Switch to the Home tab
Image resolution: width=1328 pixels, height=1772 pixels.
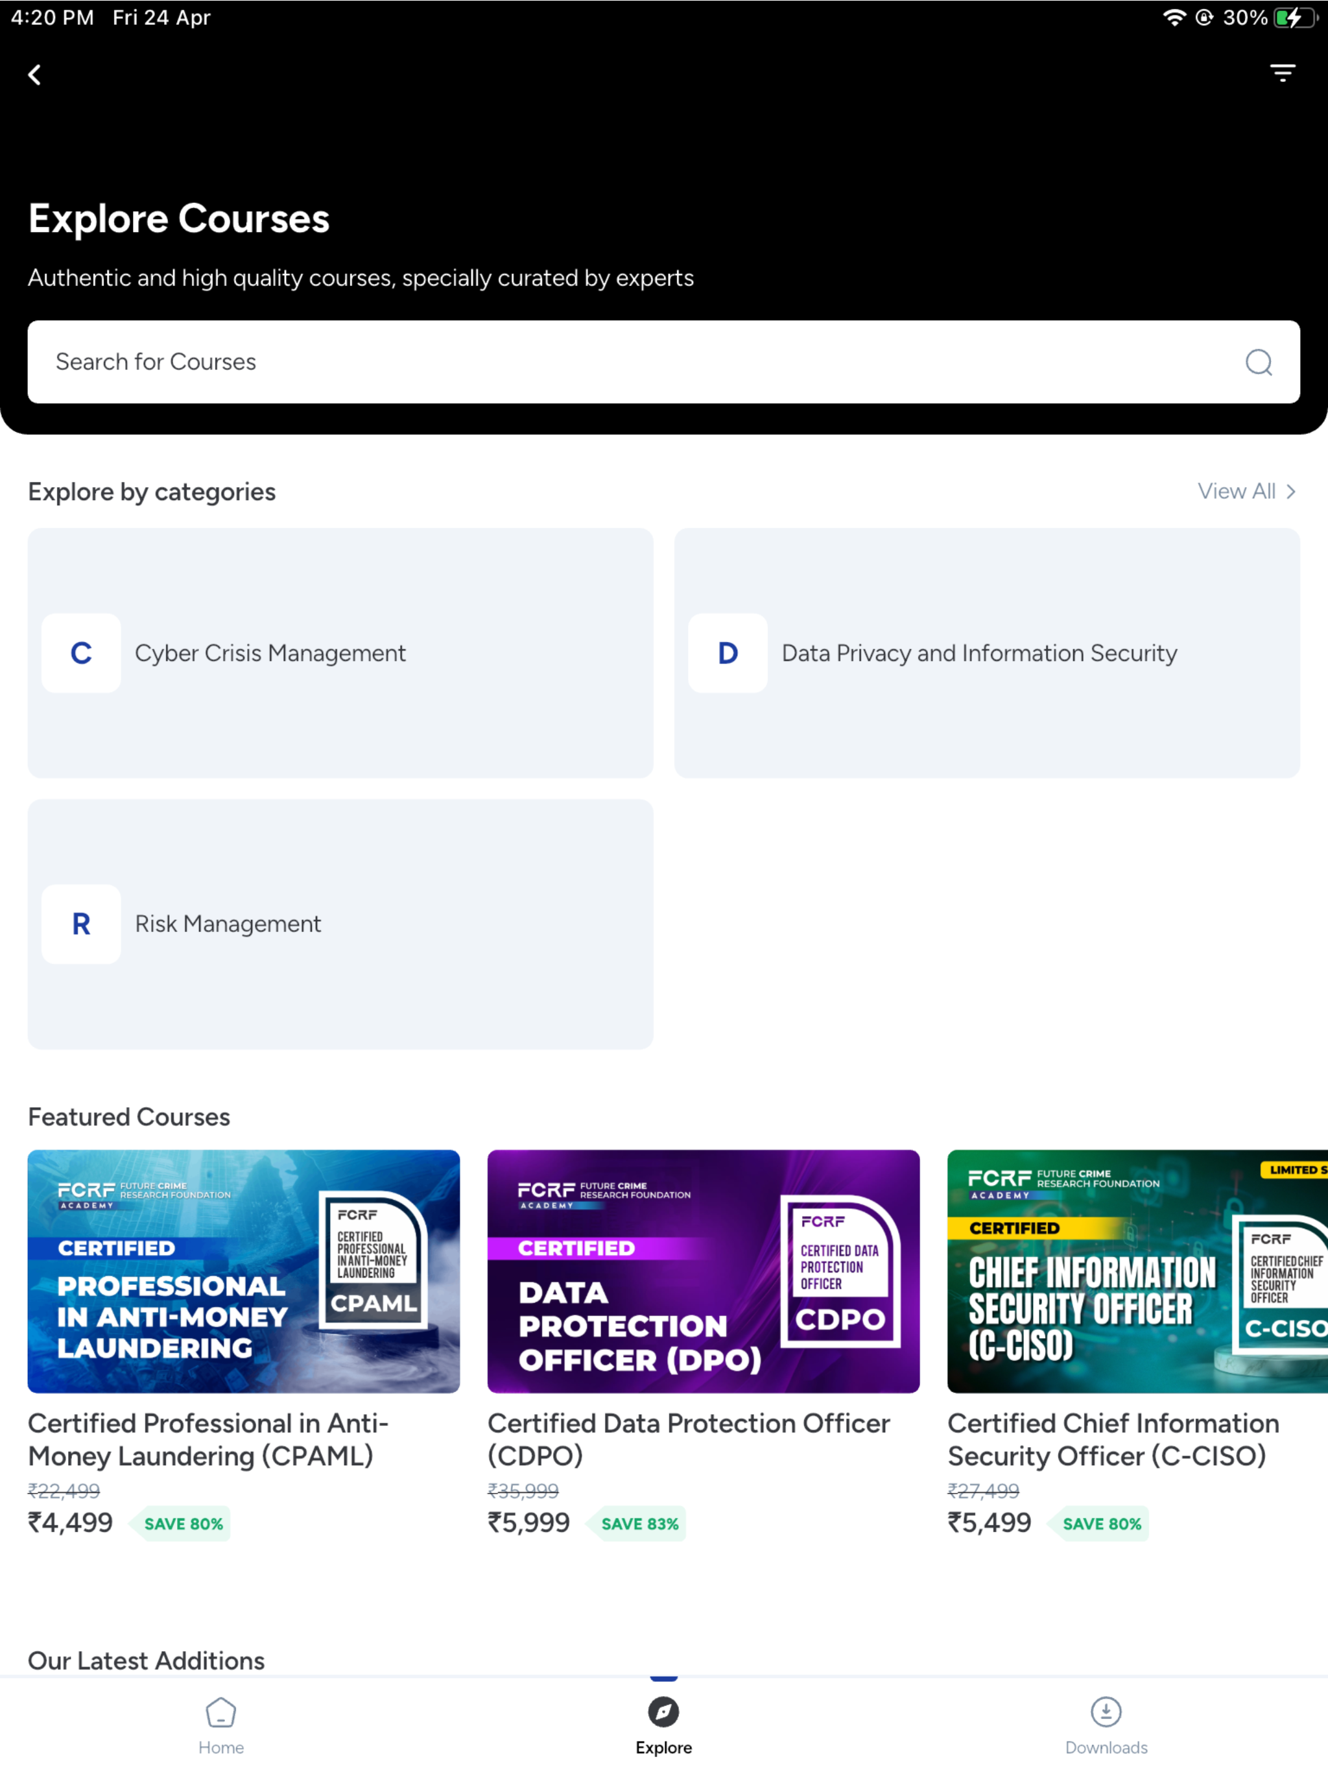point(221,1725)
